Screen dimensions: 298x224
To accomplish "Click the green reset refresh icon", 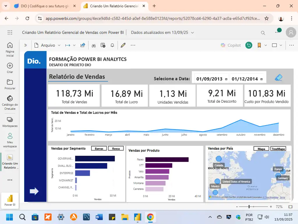I will (x=249, y=45).
